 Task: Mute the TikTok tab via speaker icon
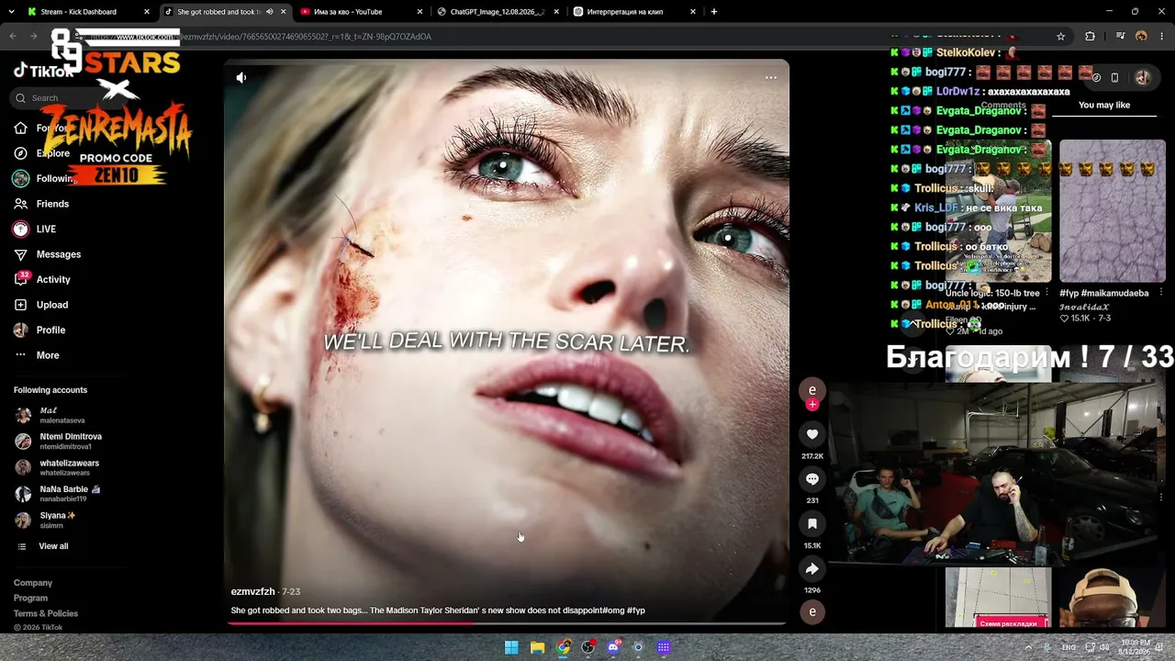tap(269, 12)
